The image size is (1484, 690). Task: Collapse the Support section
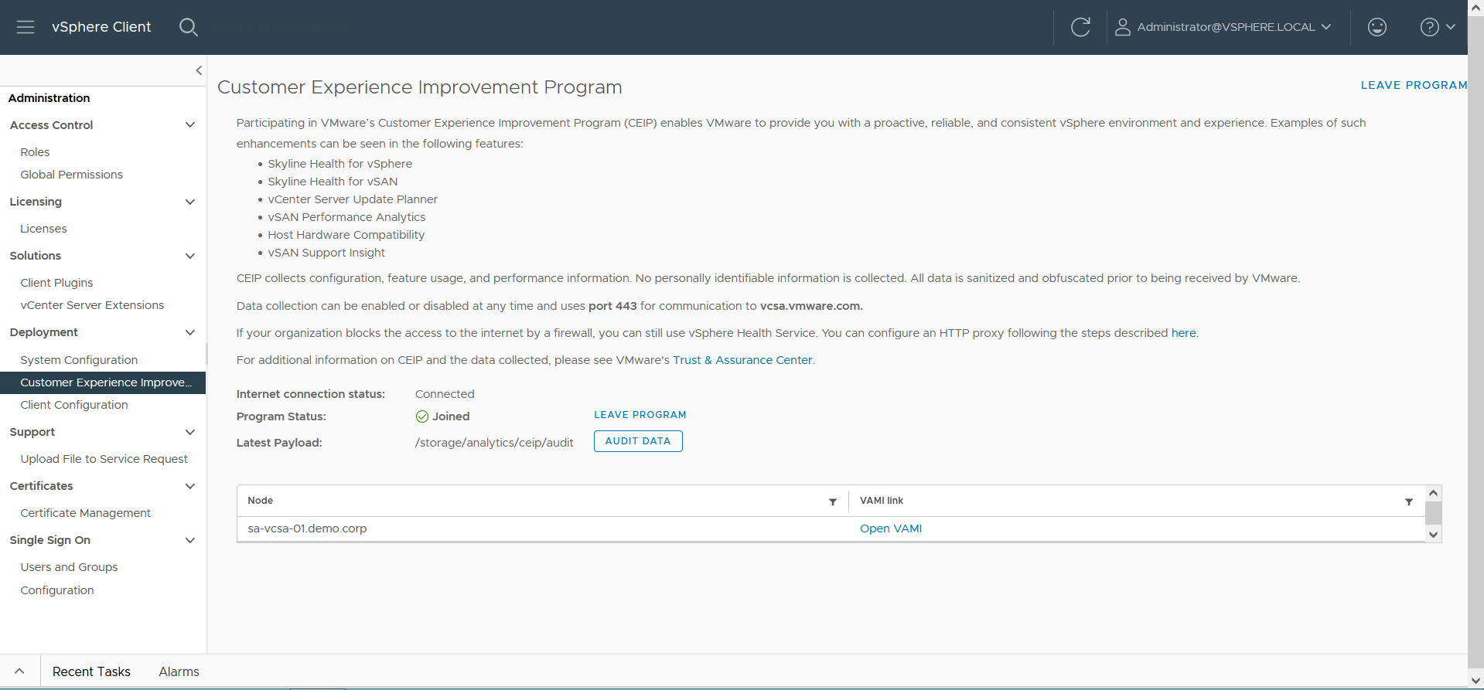click(x=190, y=432)
